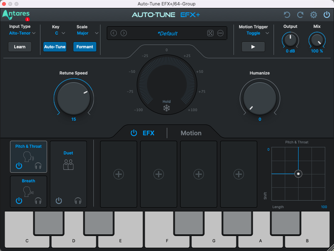This screenshot has width=334, height=251.
Task: Click the black key between D and E
Action: click(99, 223)
